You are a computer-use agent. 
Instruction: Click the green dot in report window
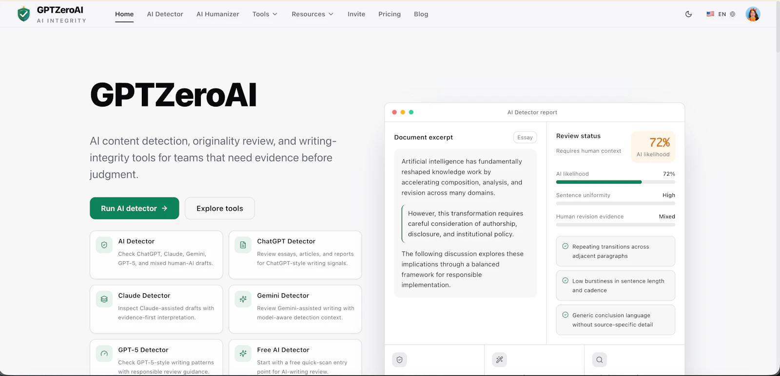(411, 112)
